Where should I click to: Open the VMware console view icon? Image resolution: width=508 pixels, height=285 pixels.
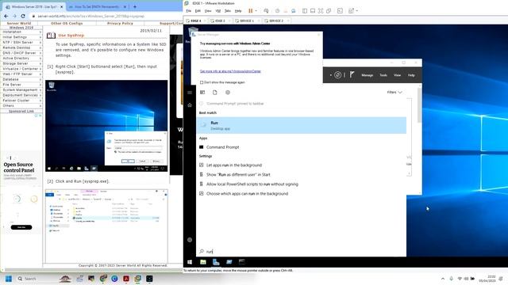coord(340,10)
